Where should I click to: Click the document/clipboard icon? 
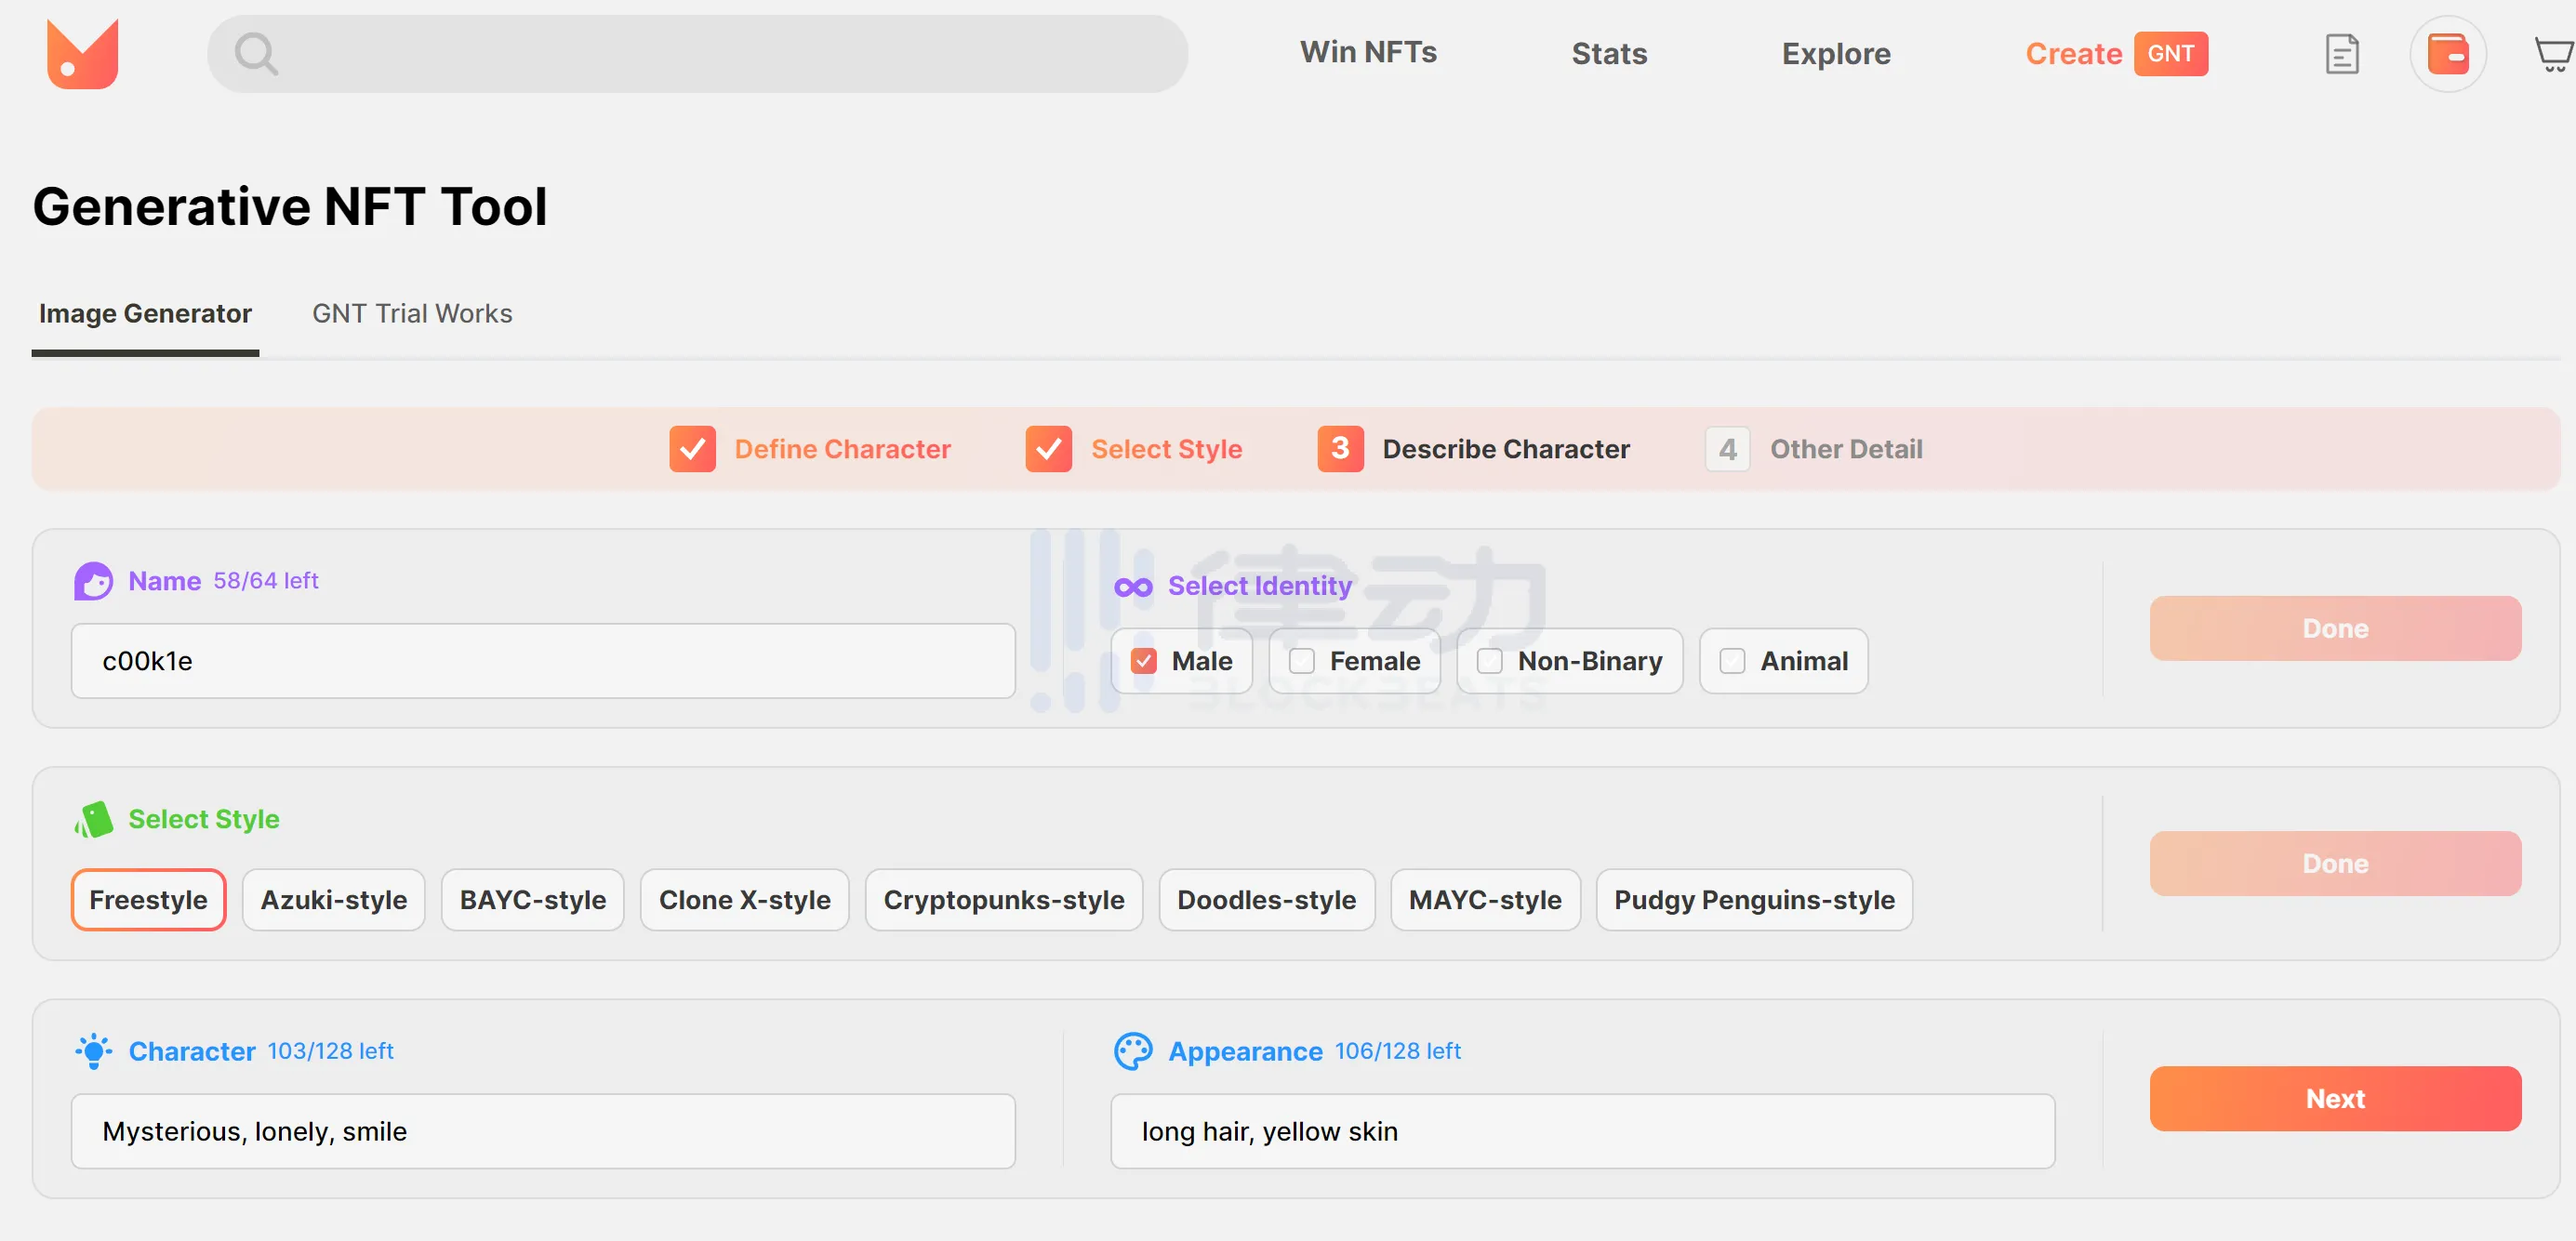coord(2341,54)
